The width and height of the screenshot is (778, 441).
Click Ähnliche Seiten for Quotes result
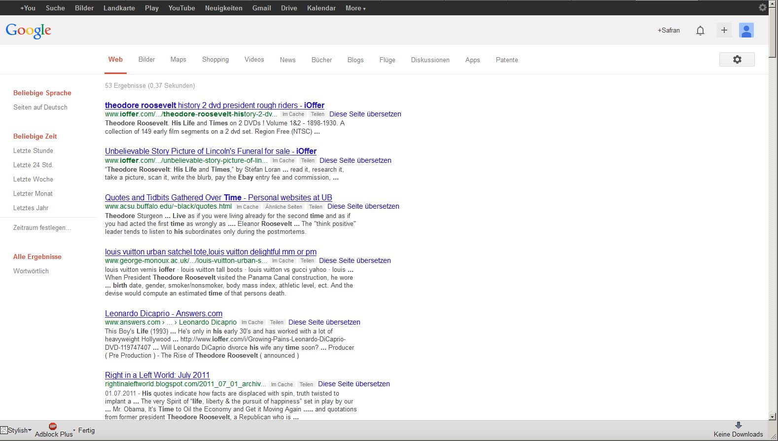283,207
